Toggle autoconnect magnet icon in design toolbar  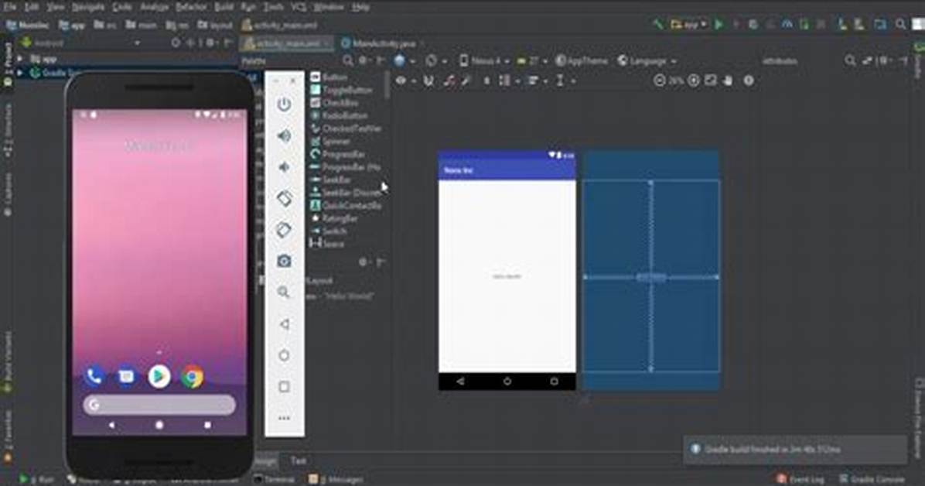[x=429, y=81]
